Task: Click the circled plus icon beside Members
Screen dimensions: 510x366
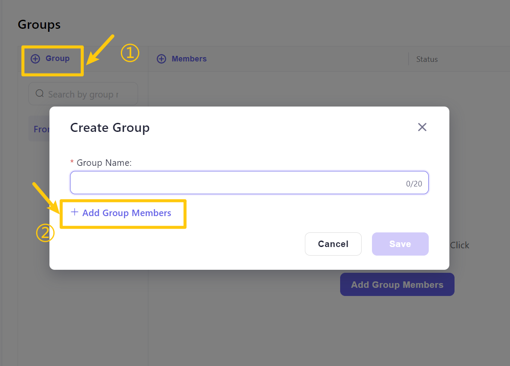Action: [161, 59]
